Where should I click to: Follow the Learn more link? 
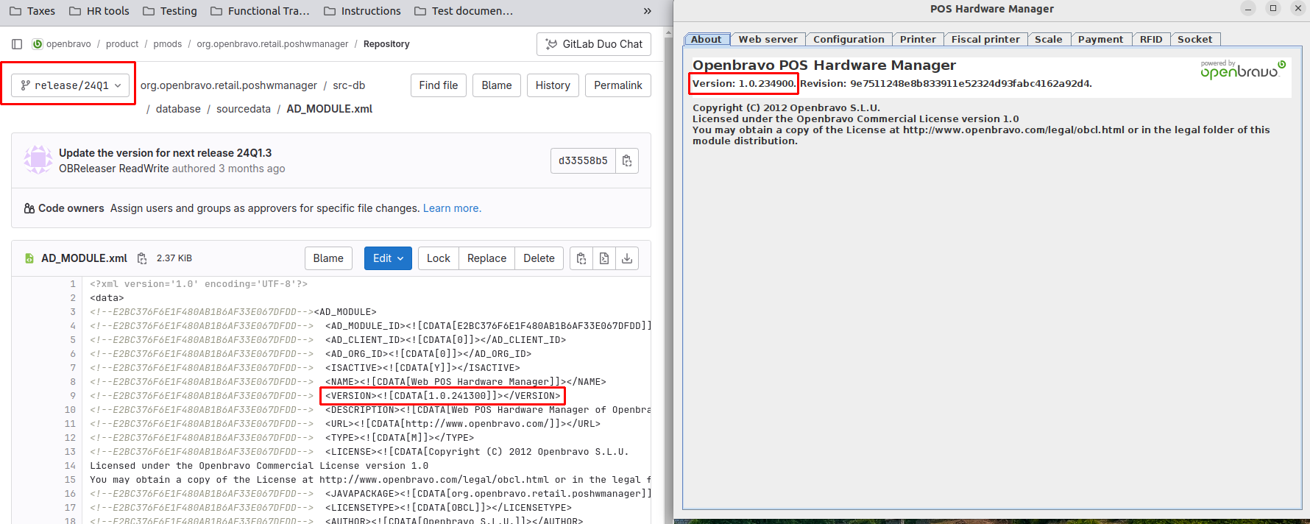(x=452, y=208)
